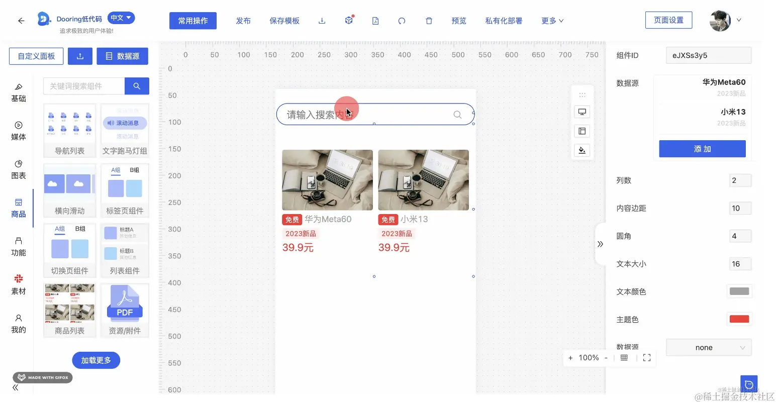
Task: Click the trash delete icon in toolbar
Action: (x=429, y=21)
